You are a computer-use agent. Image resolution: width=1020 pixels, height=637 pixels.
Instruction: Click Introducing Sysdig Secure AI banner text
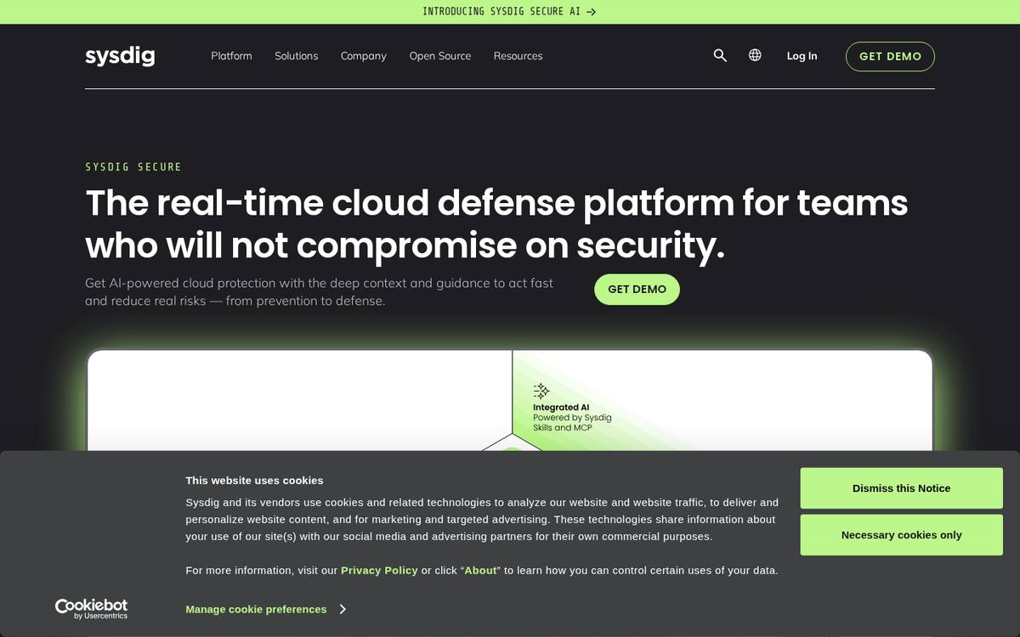[501, 12]
